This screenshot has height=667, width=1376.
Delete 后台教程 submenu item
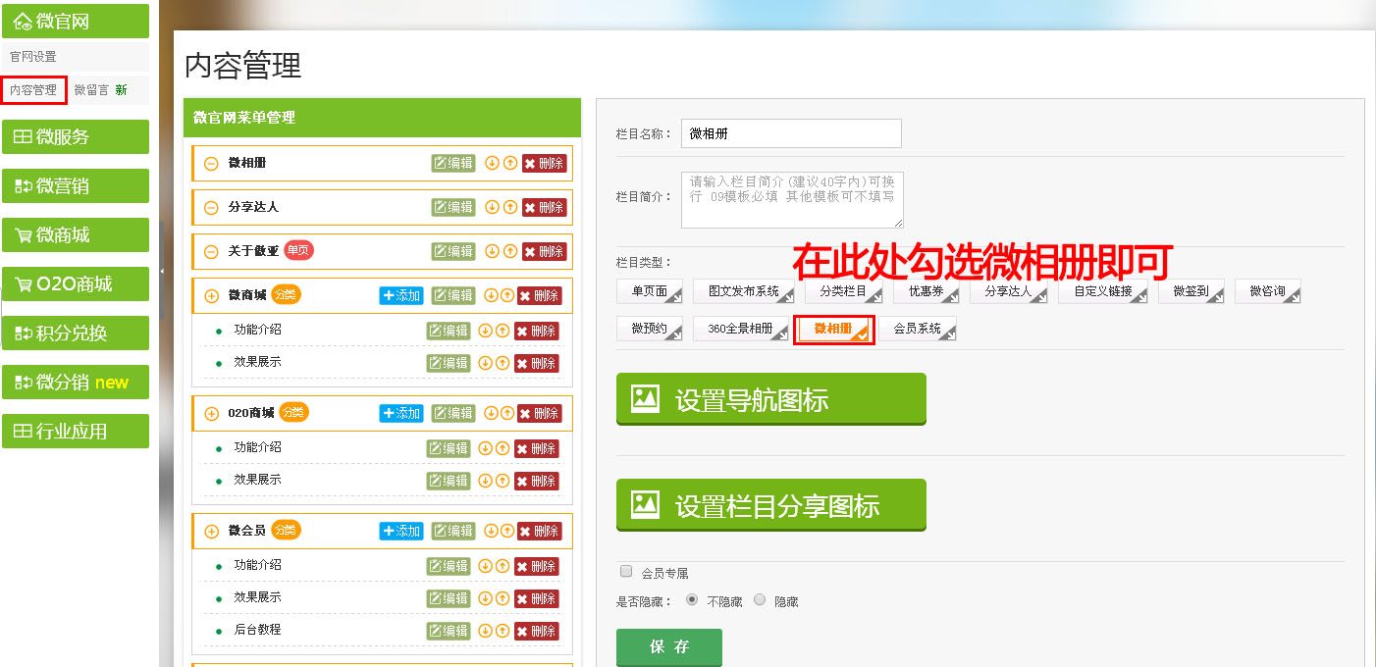point(537,631)
